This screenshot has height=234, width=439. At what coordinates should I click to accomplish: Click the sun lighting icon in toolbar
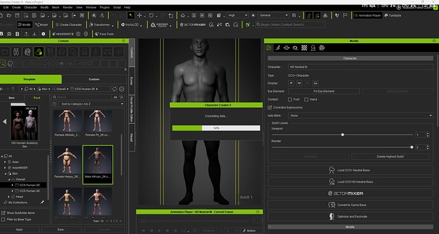click(253, 15)
